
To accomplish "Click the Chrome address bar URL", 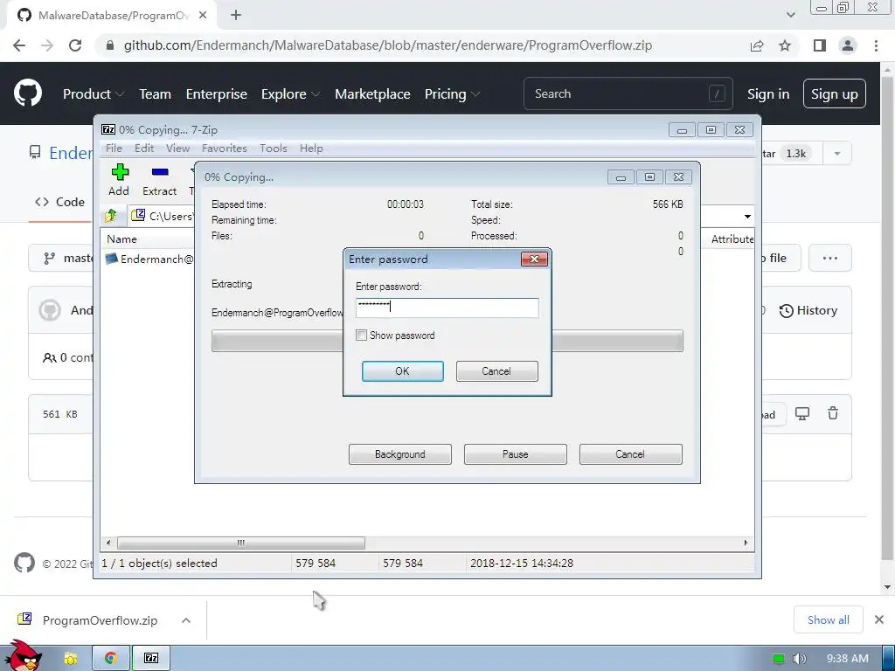I will click(x=388, y=45).
